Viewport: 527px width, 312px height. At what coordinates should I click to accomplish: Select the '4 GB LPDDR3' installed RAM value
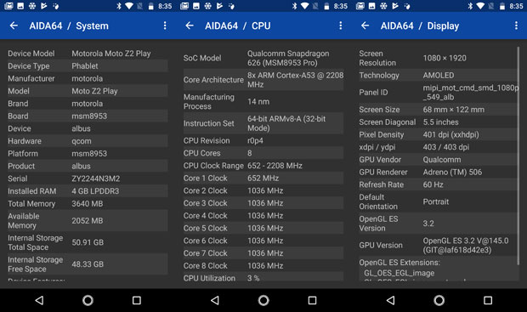95,191
